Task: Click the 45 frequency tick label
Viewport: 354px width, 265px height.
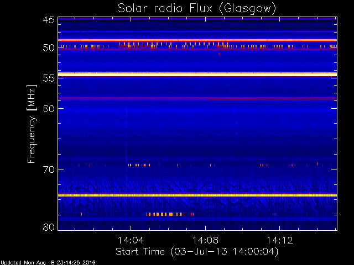Action: [x=49, y=20]
